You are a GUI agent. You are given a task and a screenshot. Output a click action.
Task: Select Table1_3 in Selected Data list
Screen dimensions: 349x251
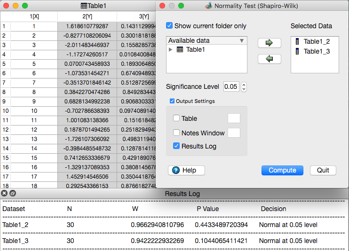click(x=316, y=51)
